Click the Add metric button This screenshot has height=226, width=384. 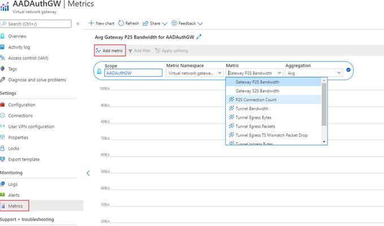[x=110, y=50]
